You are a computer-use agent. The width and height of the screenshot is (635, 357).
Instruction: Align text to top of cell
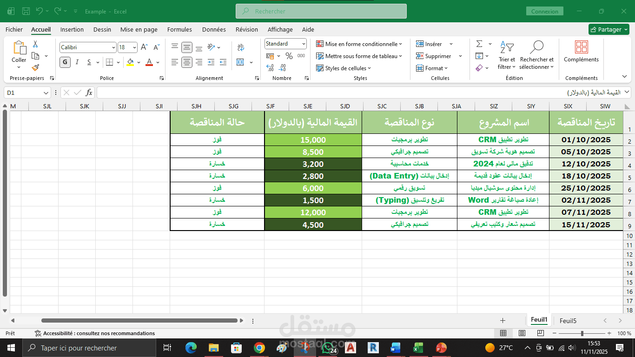tap(175, 47)
